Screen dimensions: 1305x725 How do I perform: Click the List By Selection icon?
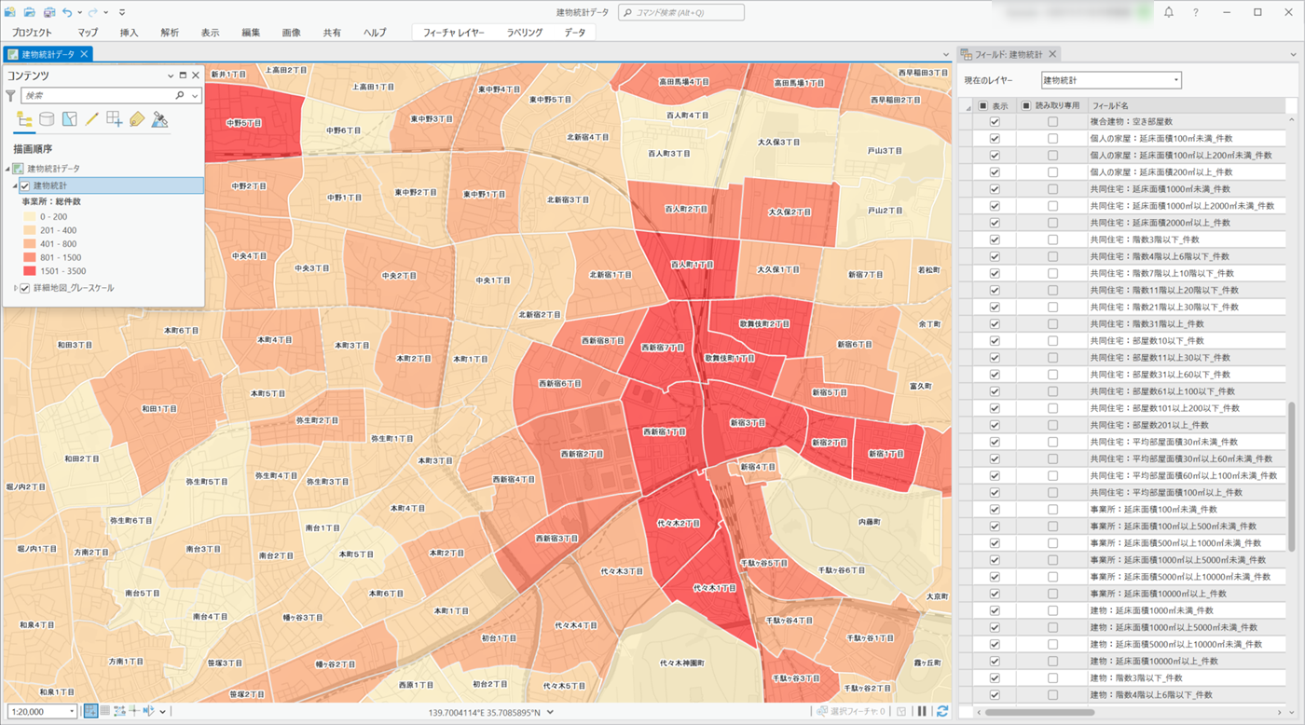(x=69, y=119)
